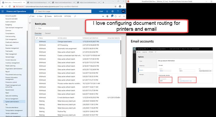Switch to the second browser tab

(38, 2)
